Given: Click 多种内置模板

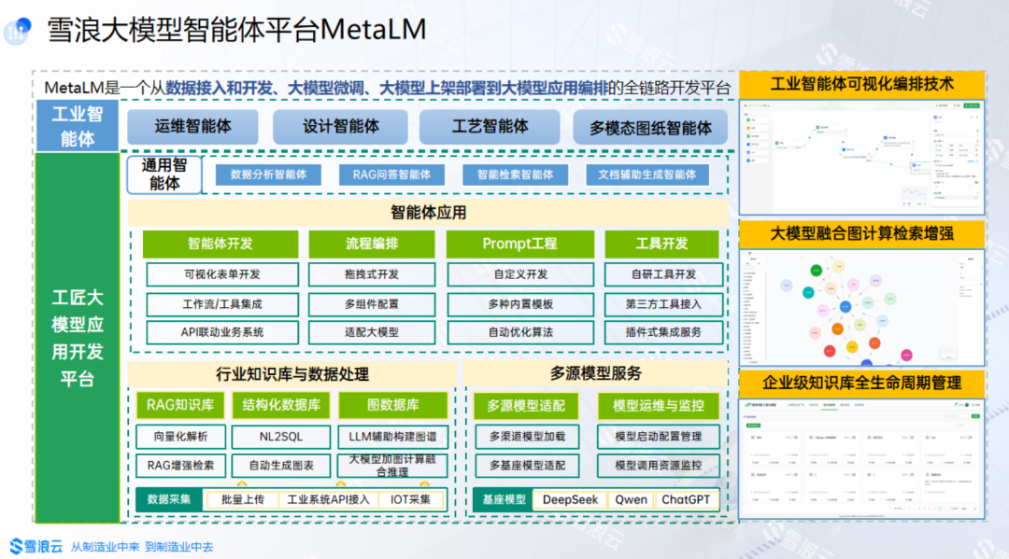Looking at the screenshot, I should point(520,304).
